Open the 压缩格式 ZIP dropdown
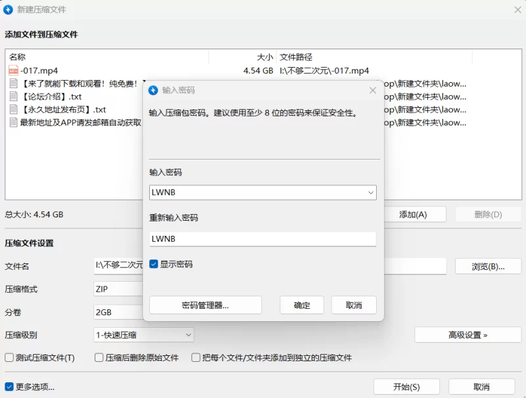 118,289
